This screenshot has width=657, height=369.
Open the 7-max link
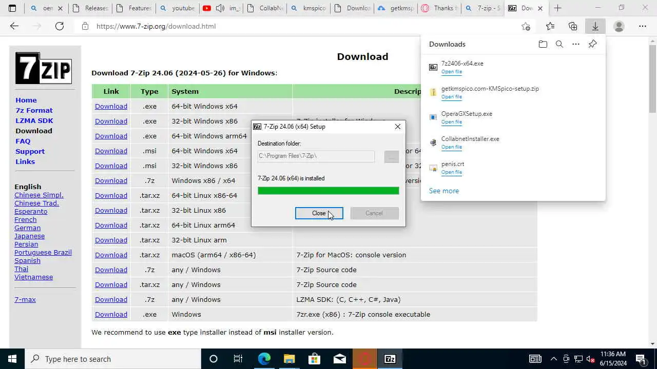coord(25,299)
